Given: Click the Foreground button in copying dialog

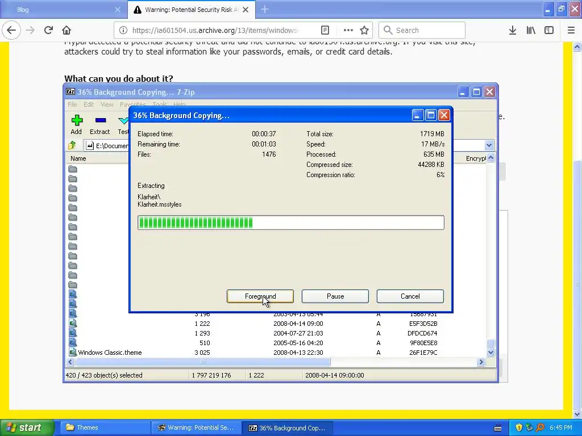Looking at the screenshot, I should [260, 296].
